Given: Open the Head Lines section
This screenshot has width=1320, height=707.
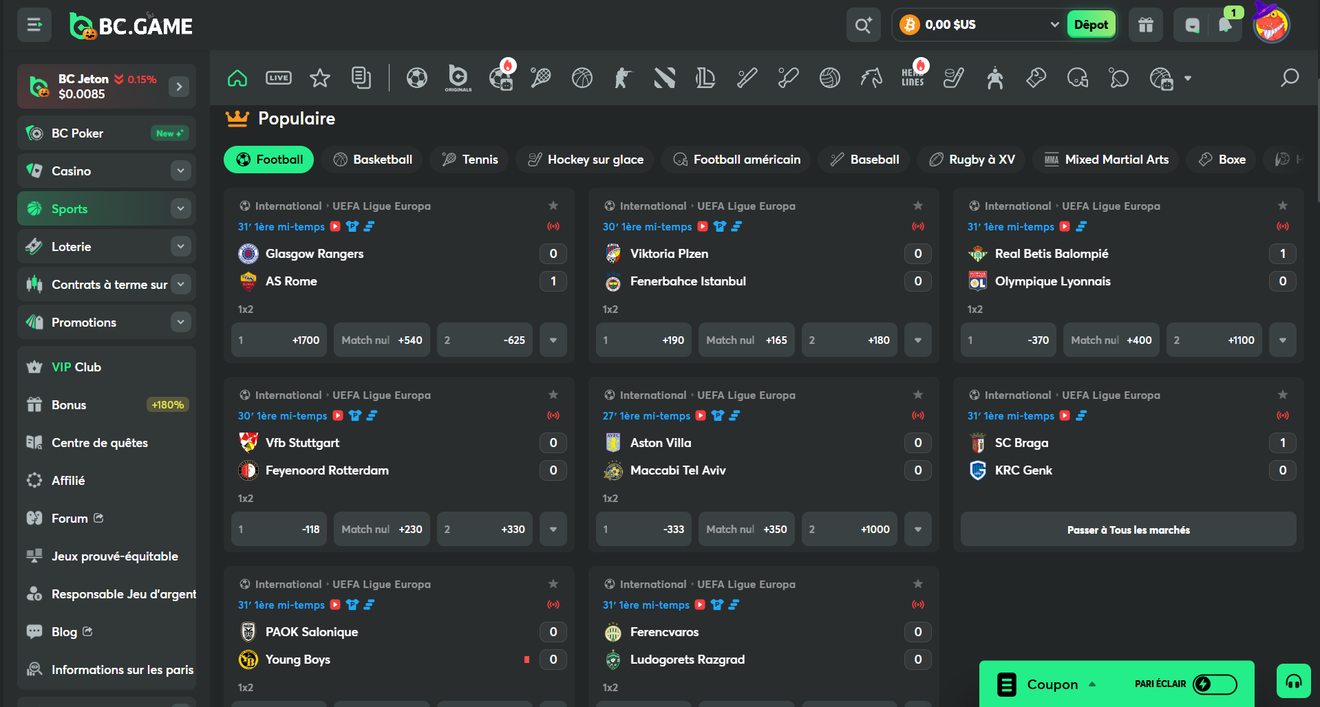Looking at the screenshot, I should tap(913, 78).
